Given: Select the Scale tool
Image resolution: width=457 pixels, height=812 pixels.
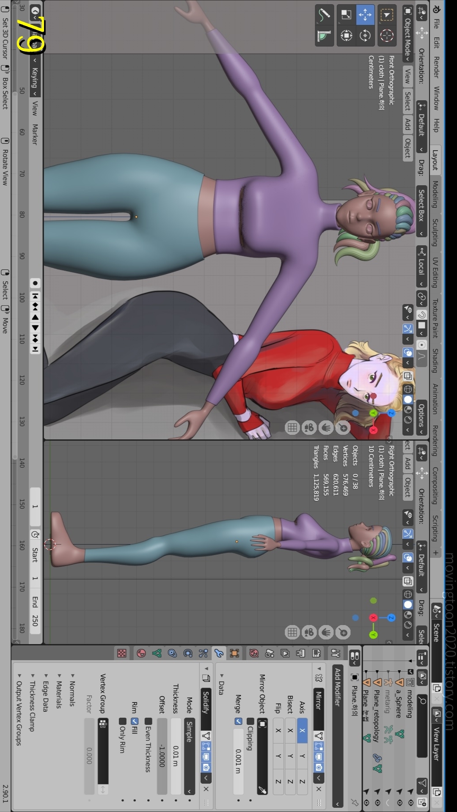Looking at the screenshot, I should [346, 15].
